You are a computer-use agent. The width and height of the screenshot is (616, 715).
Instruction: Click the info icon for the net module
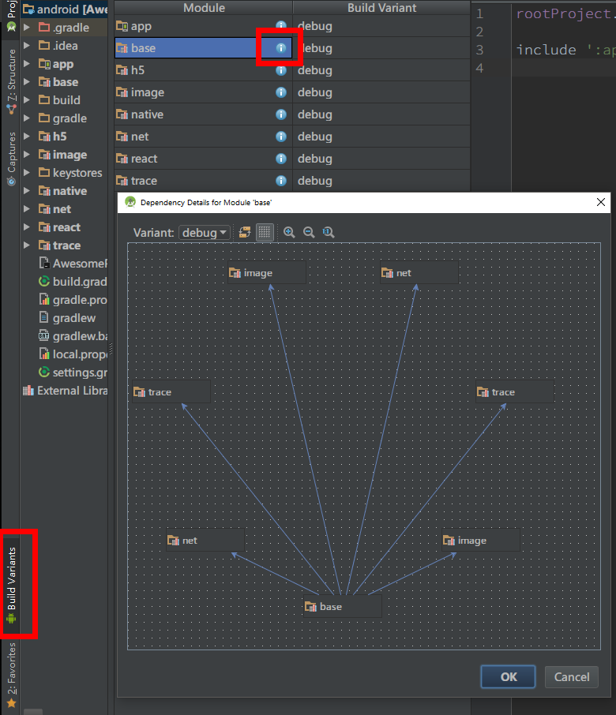(281, 137)
